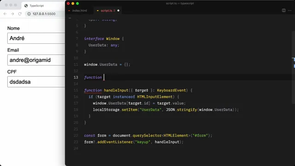Click 'addEventListener' on line 23
The width and height of the screenshot is (295, 166).
(115, 142)
